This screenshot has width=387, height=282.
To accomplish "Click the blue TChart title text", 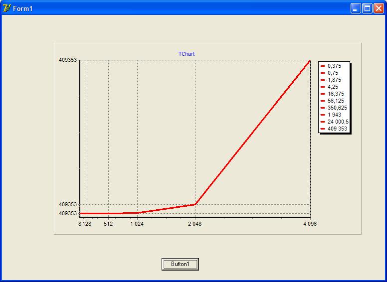I will point(187,54).
